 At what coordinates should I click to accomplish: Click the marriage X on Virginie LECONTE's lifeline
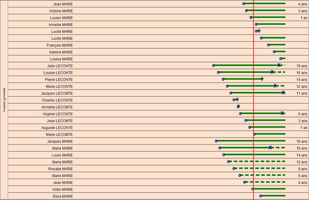click(x=282, y=113)
